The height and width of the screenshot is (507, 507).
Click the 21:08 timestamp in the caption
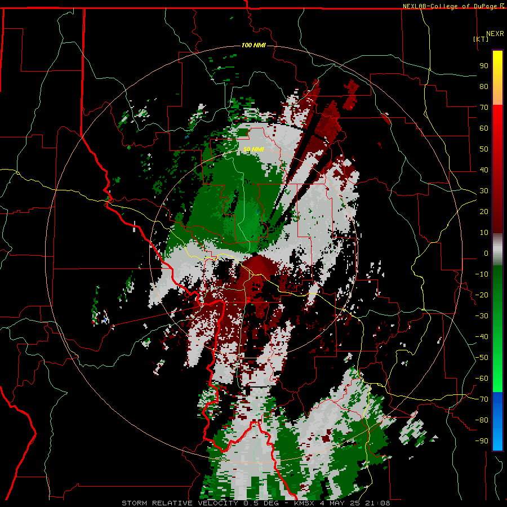(x=377, y=503)
